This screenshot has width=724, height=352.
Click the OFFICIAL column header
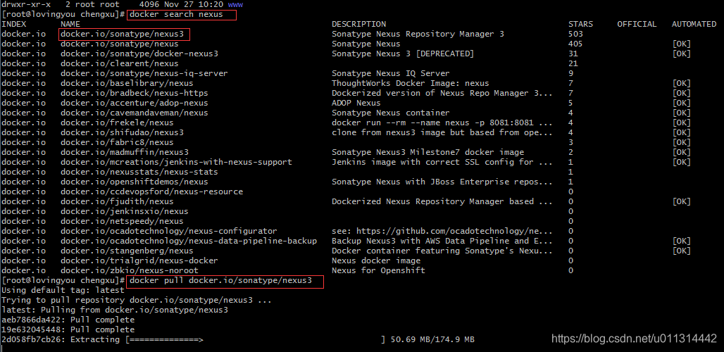(x=637, y=24)
